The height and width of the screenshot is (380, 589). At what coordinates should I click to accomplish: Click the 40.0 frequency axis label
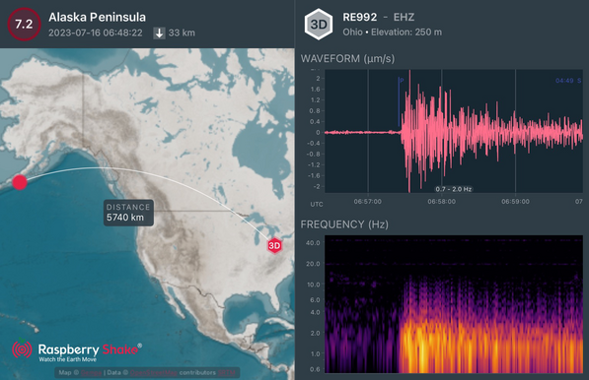pyautogui.click(x=313, y=243)
